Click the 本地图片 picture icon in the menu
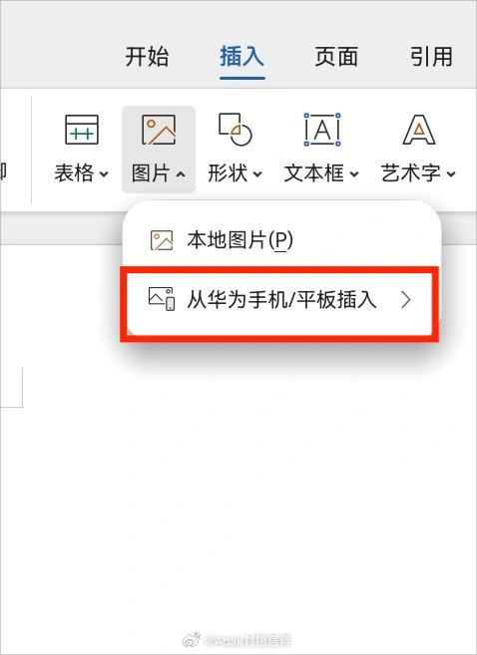This screenshot has width=477, height=655. point(162,240)
